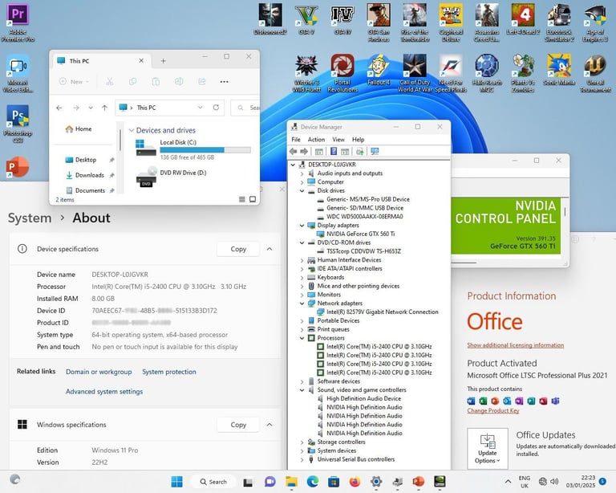The height and width of the screenshot is (493, 616).
Task: Launch Need For Speed Rivals icon
Action: click(451, 74)
